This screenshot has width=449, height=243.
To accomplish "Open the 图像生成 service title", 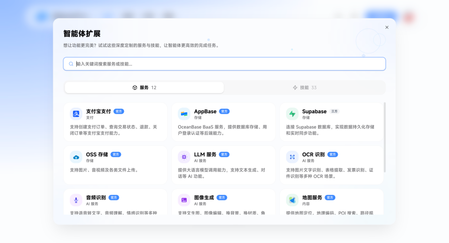I will pyautogui.click(x=204, y=198).
